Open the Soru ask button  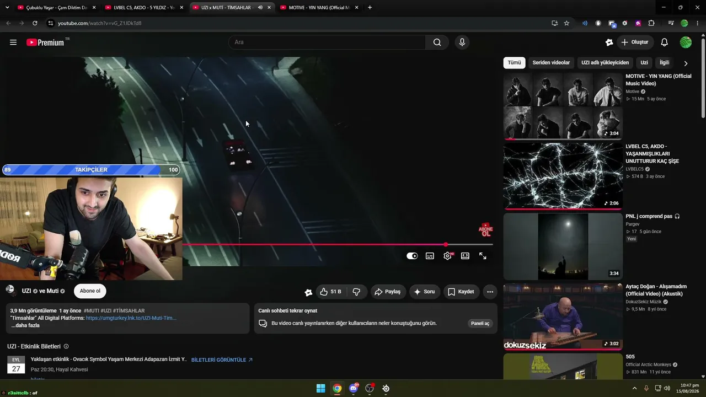[425, 292]
